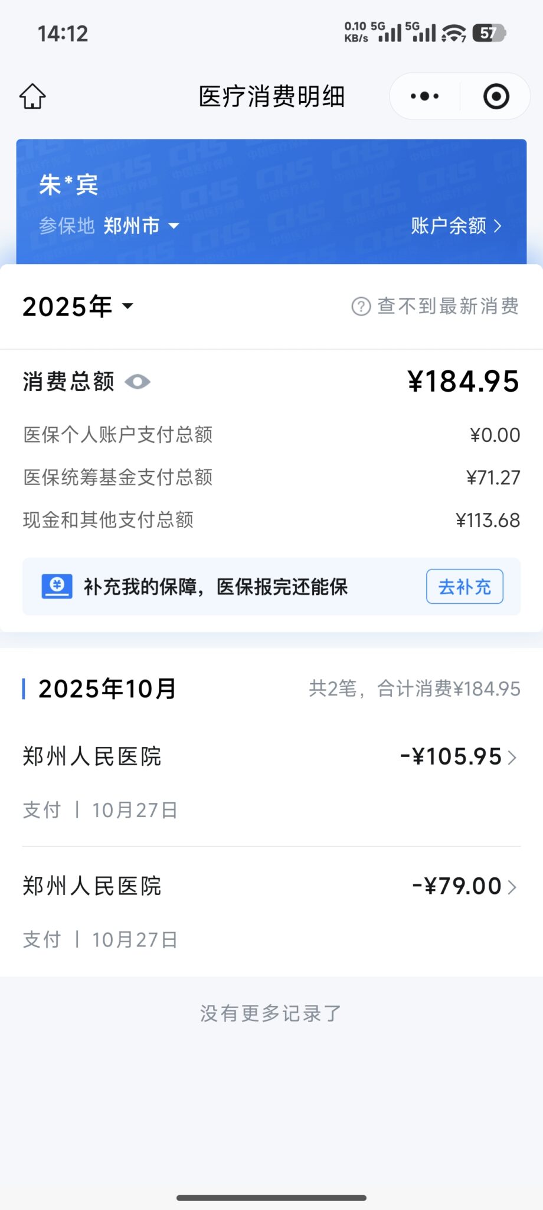Expand the 郑州市 insured location dropdown
The height and width of the screenshot is (1210, 543).
pyautogui.click(x=140, y=226)
